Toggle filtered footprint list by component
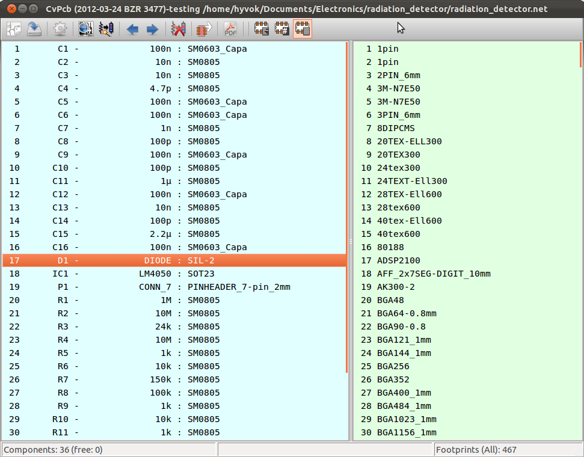The image size is (584, 457). pos(262,29)
